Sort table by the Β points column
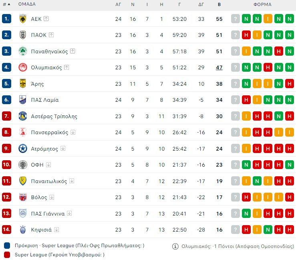 pyautogui.click(x=219, y=5)
